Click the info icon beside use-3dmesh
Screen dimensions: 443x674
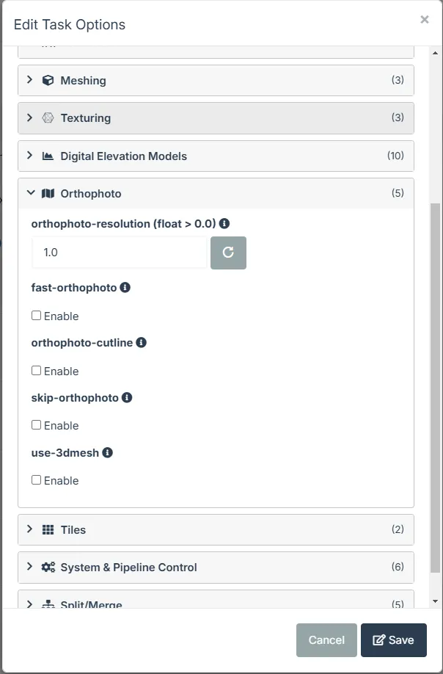(107, 452)
